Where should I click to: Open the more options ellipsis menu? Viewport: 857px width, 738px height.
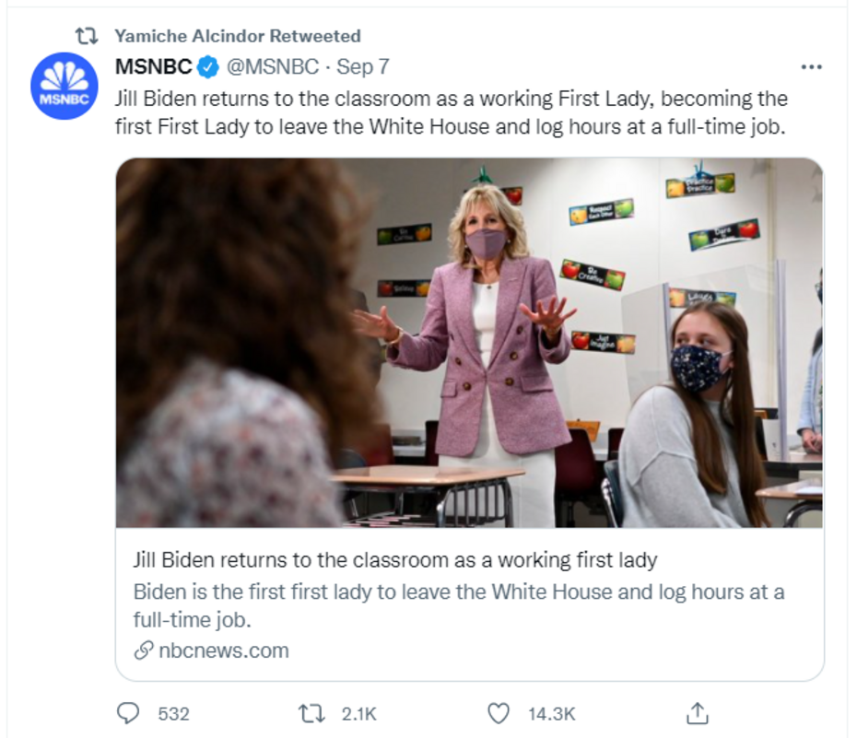point(811,67)
